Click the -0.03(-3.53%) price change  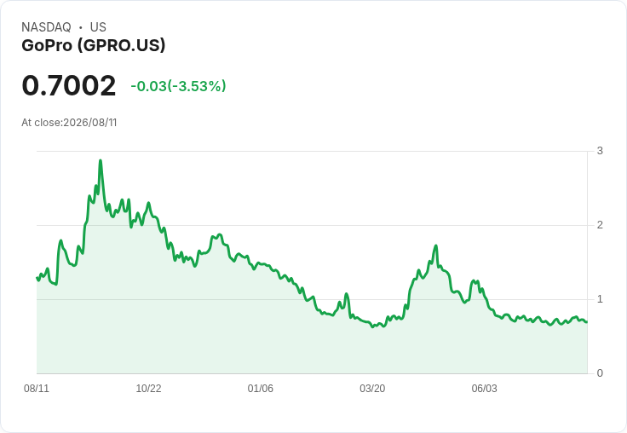click(x=178, y=86)
